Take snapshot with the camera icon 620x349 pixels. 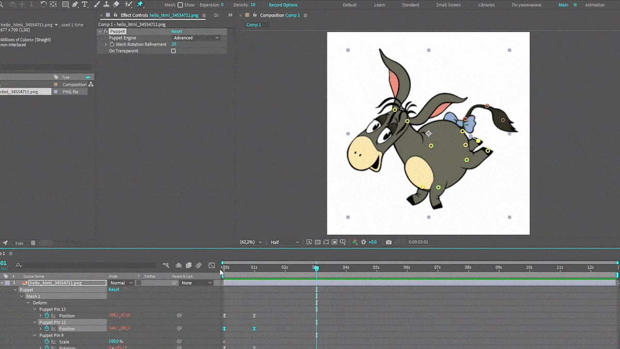[x=389, y=242]
